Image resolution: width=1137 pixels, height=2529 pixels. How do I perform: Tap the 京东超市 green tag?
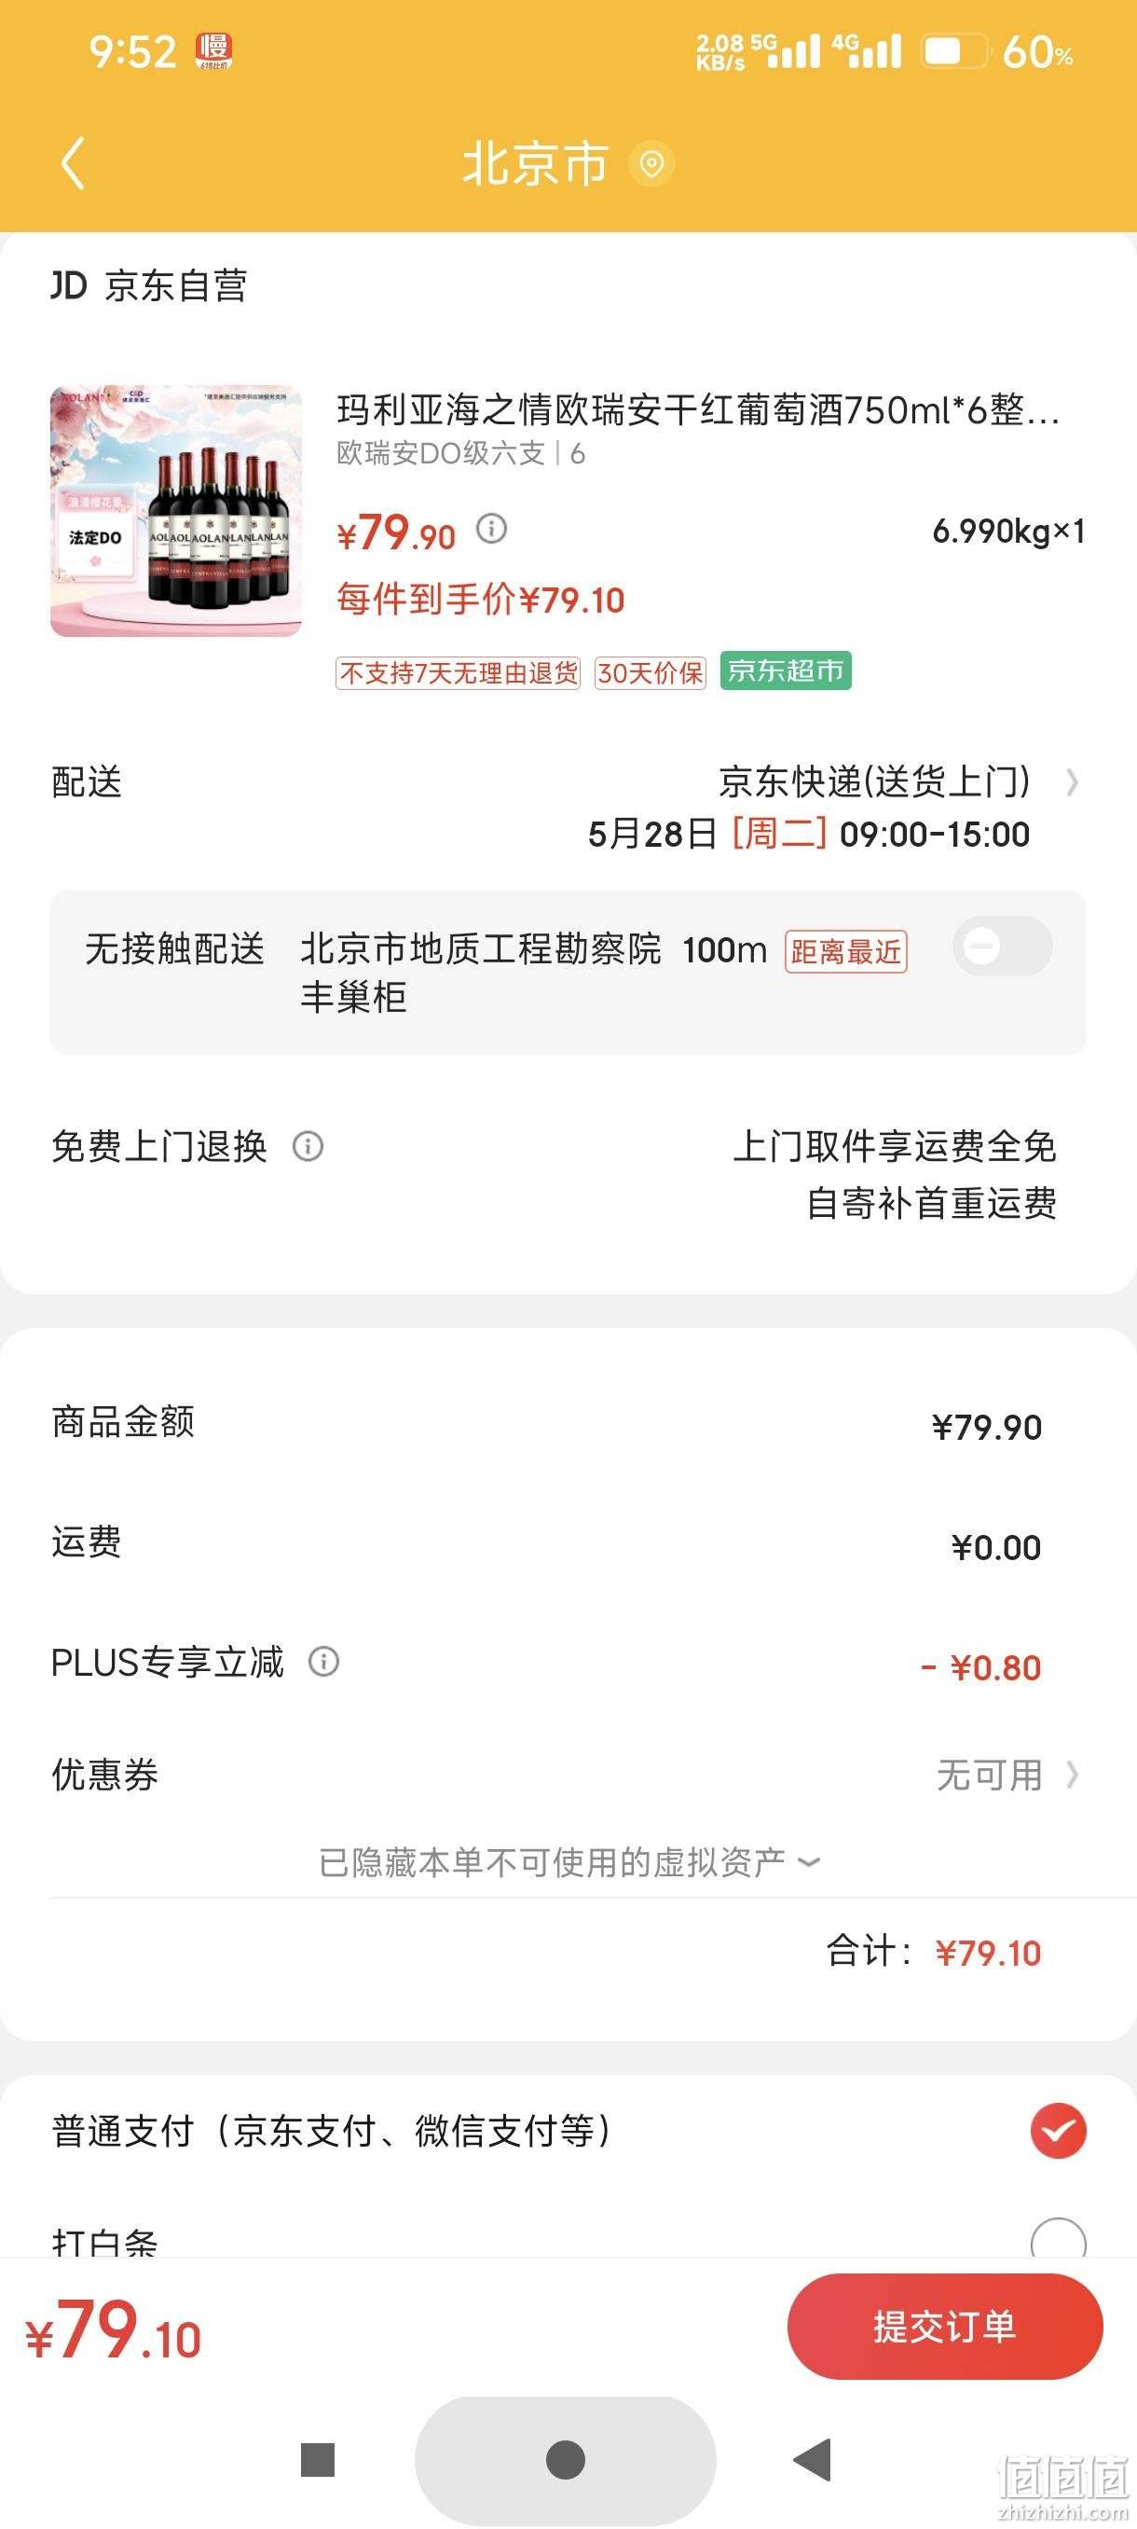(786, 670)
